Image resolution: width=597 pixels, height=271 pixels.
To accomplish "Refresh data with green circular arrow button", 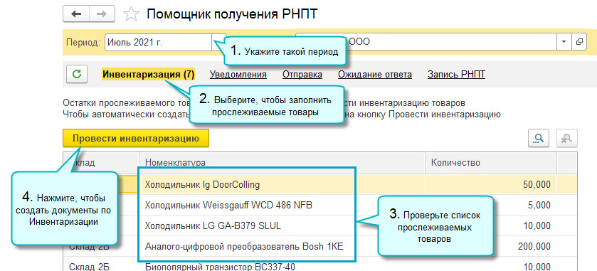I will click(77, 74).
